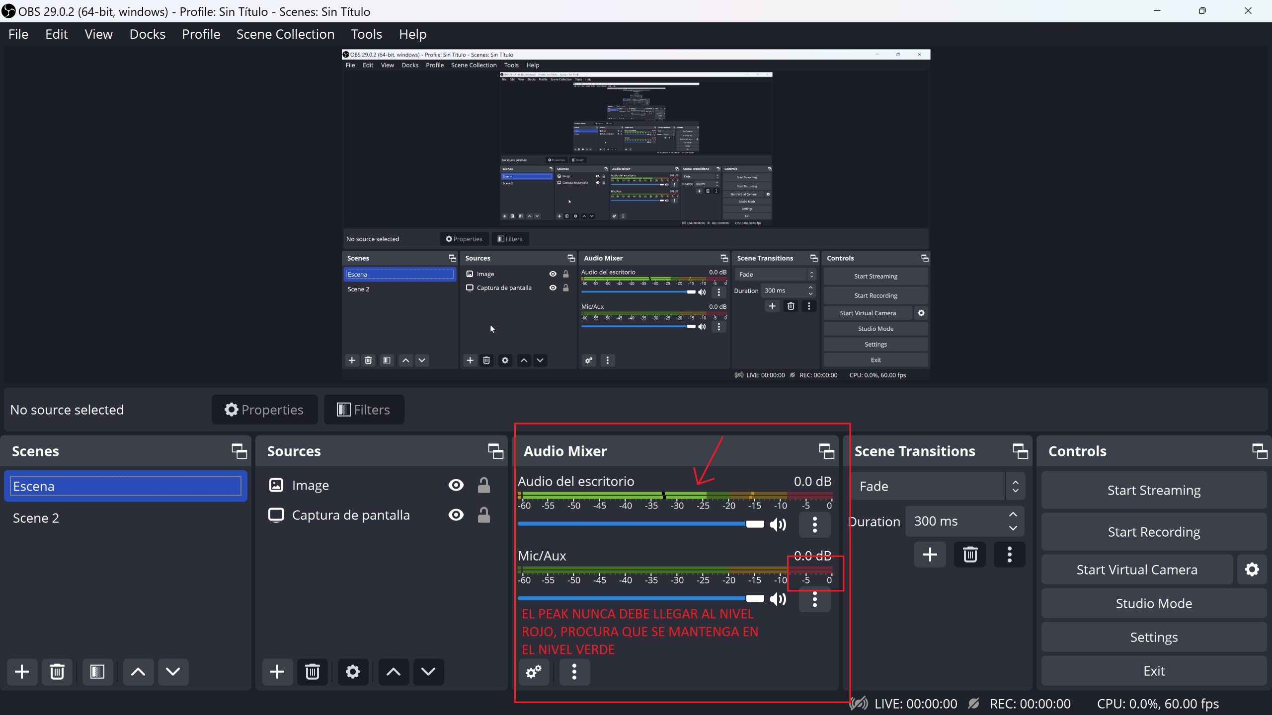Open the File menu
This screenshot has height=715, width=1272.
coord(18,34)
